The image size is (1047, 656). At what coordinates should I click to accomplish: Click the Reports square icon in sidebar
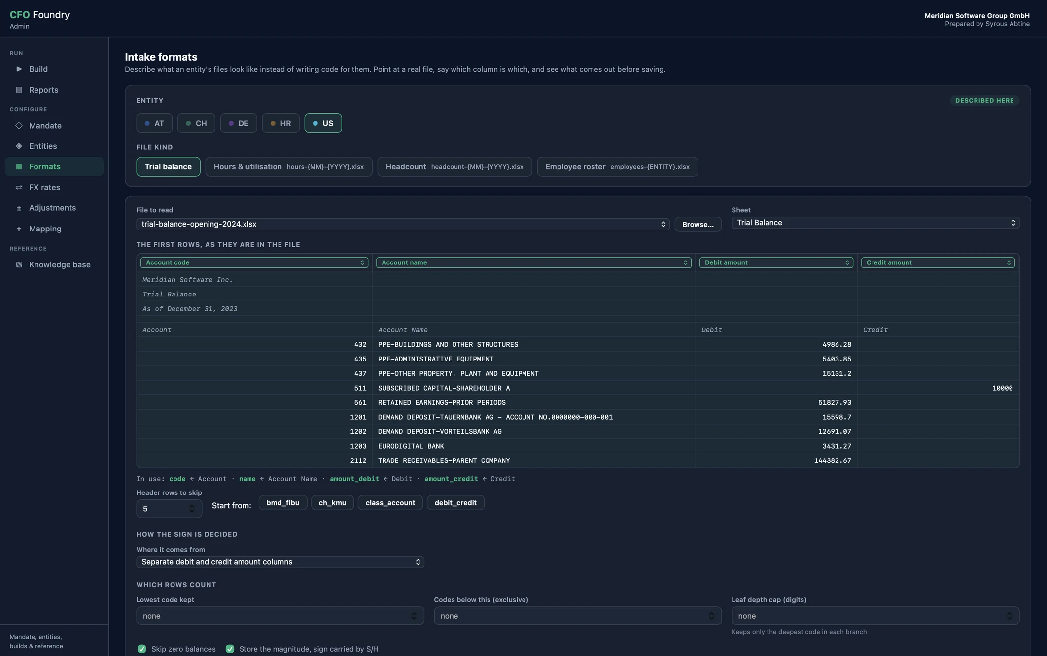point(19,90)
